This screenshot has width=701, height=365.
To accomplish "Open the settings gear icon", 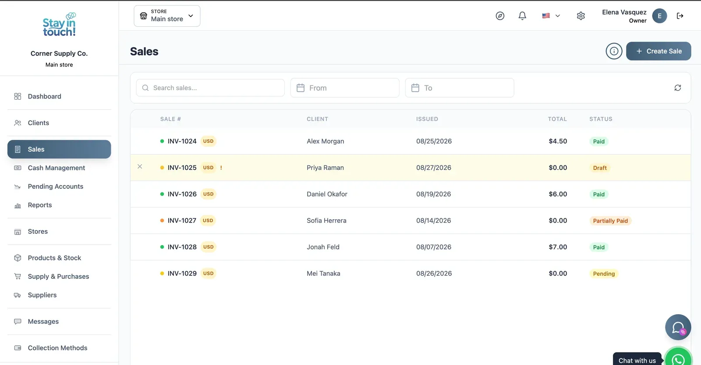I will pyautogui.click(x=581, y=16).
